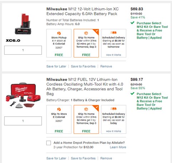Select Store Pickup at E Colonial for battery
Image resolution: width=172 pixels, height=163 pixels.
coord(59,43)
